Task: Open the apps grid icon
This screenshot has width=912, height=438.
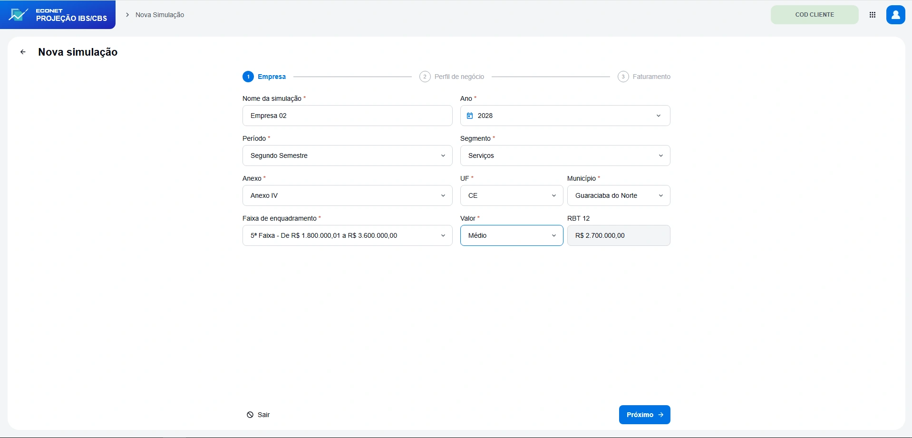Action: click(873, 15)
